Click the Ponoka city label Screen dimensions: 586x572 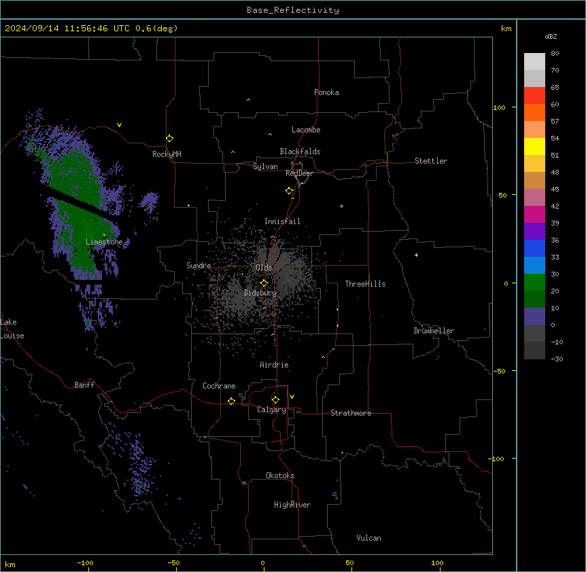click(326, 92)
